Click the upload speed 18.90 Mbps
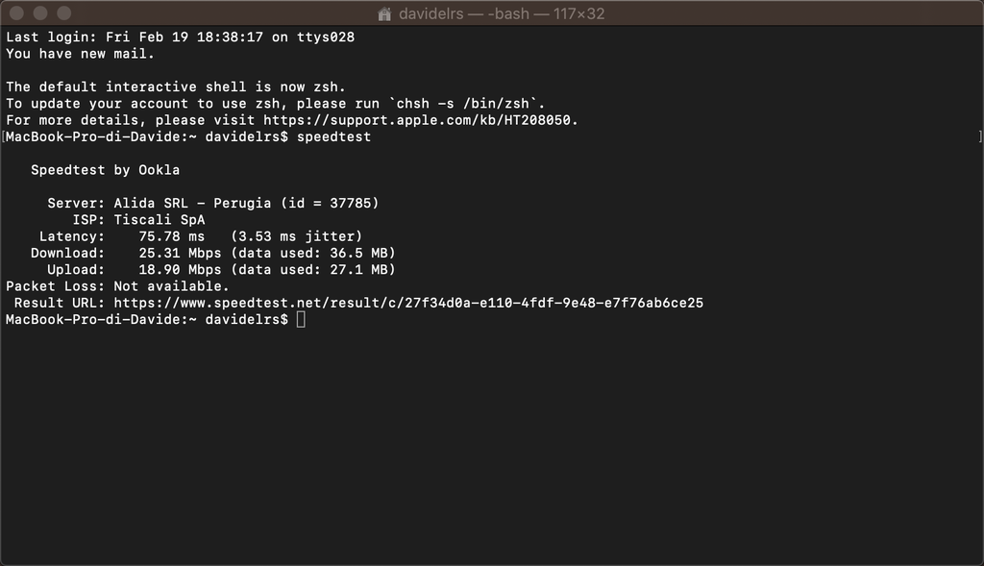 180,270
